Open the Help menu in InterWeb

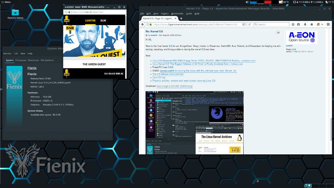(x=197, y=13)
